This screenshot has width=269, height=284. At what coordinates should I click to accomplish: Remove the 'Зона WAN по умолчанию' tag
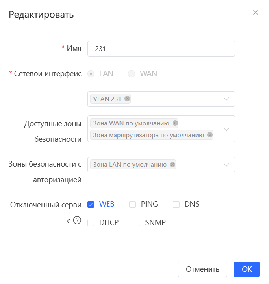[x=175, y=123]
